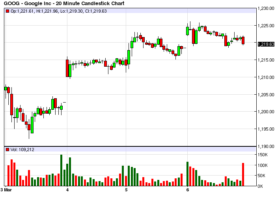Click the 1,230.00 price axis label
Image resolution: width=276 pixels, height=202 pixels.
266,8
